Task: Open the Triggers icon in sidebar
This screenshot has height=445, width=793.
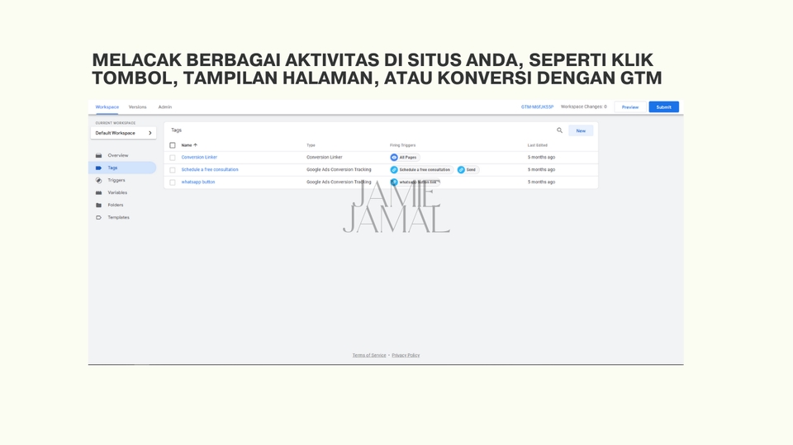Action: pos(98,180)
